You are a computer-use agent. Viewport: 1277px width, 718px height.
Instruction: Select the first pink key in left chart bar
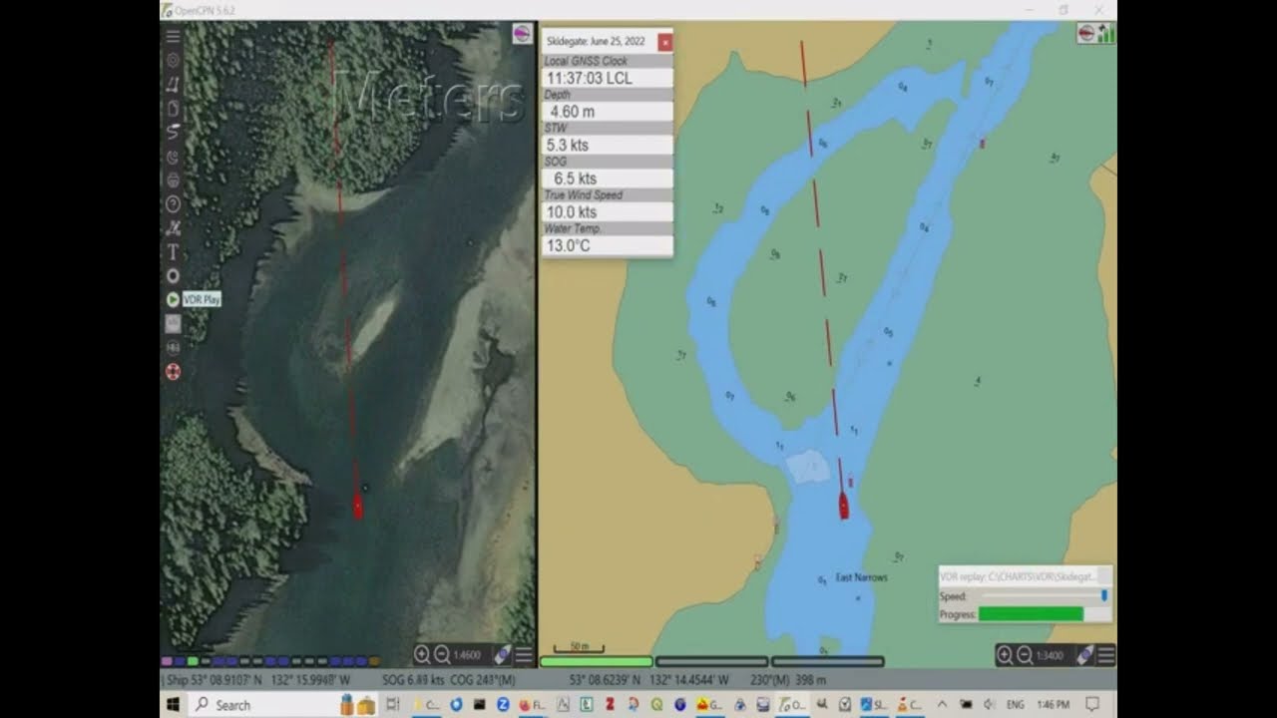point(167,661)
